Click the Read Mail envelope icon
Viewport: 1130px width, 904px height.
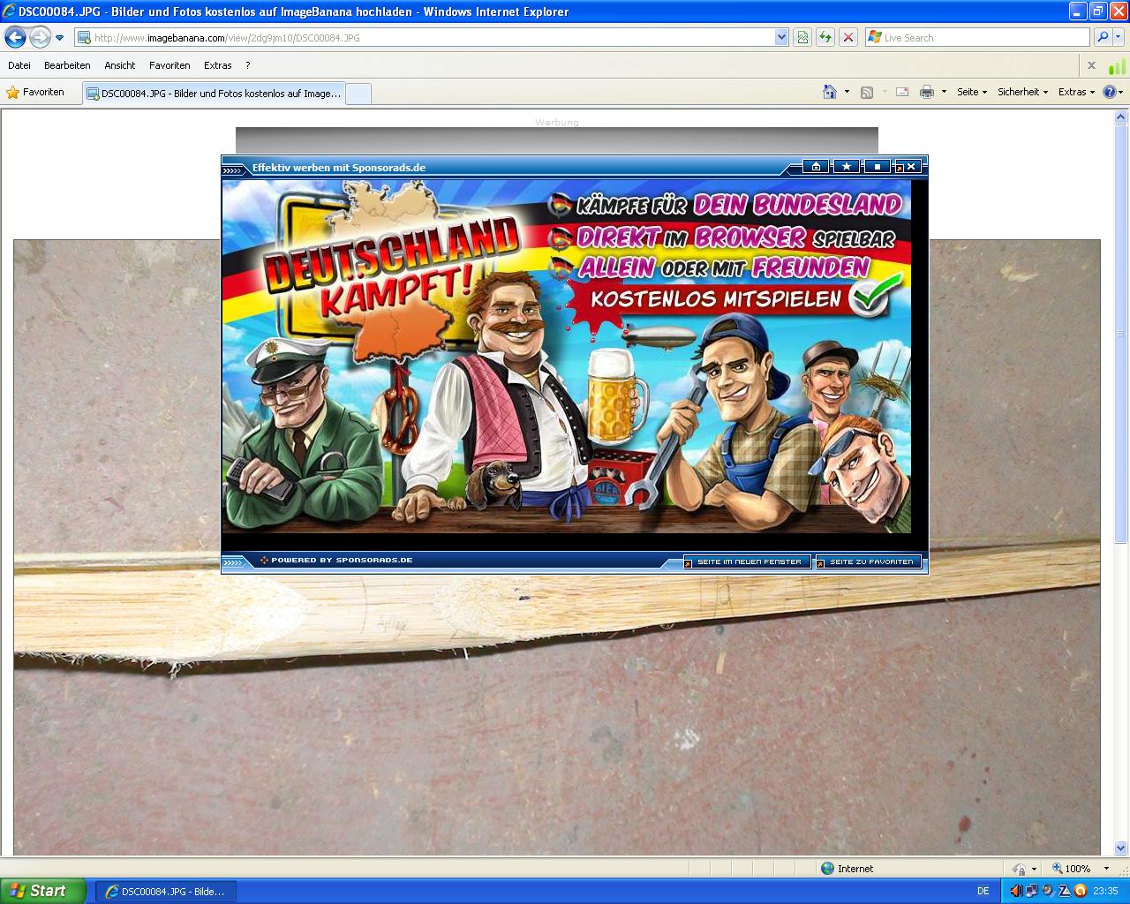902,92
